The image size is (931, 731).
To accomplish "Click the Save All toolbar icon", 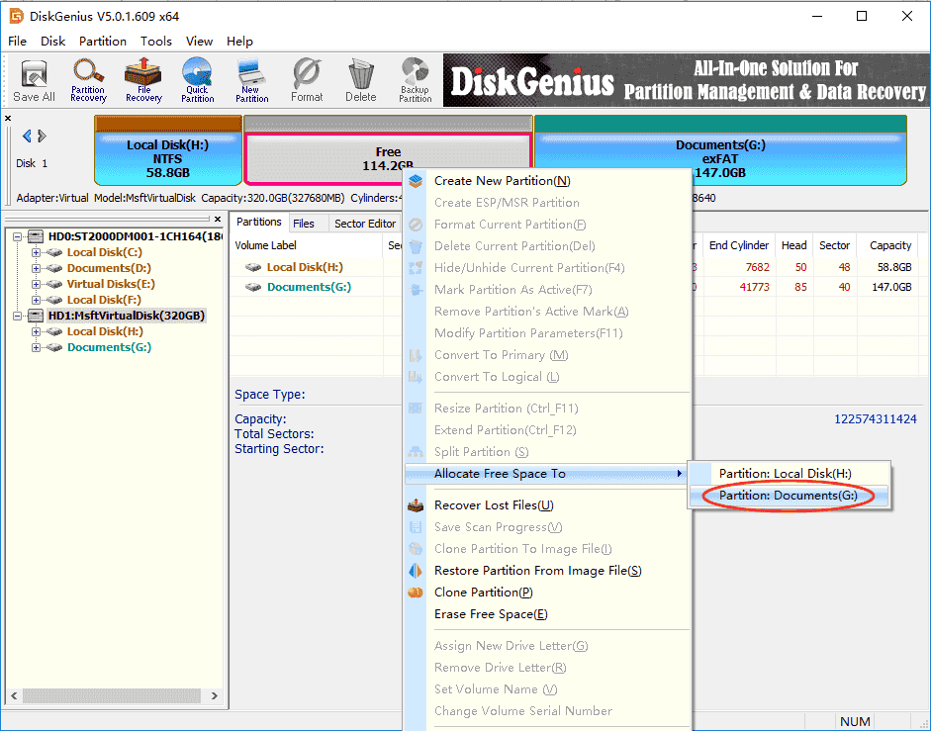I will pyautogui.click(x=34, y=81).
